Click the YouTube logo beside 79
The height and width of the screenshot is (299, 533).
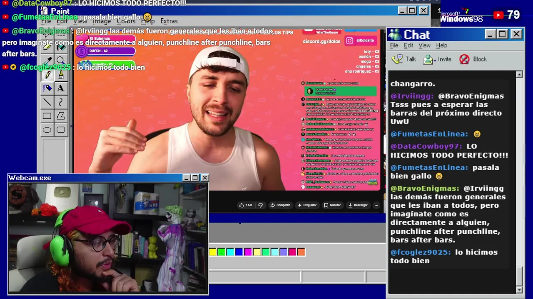[498, 15]
